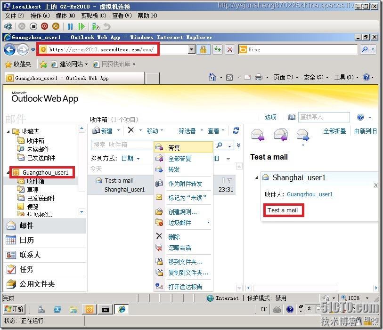Open the OWA address book icon
This screenshot has width=383, height=330.
pos(292,117)
